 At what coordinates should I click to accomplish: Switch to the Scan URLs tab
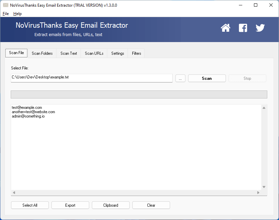click(x=94, y=53)
